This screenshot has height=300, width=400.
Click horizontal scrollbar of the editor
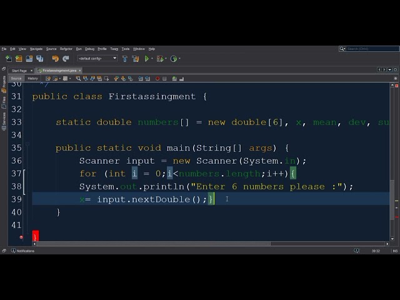click(153, 244)
